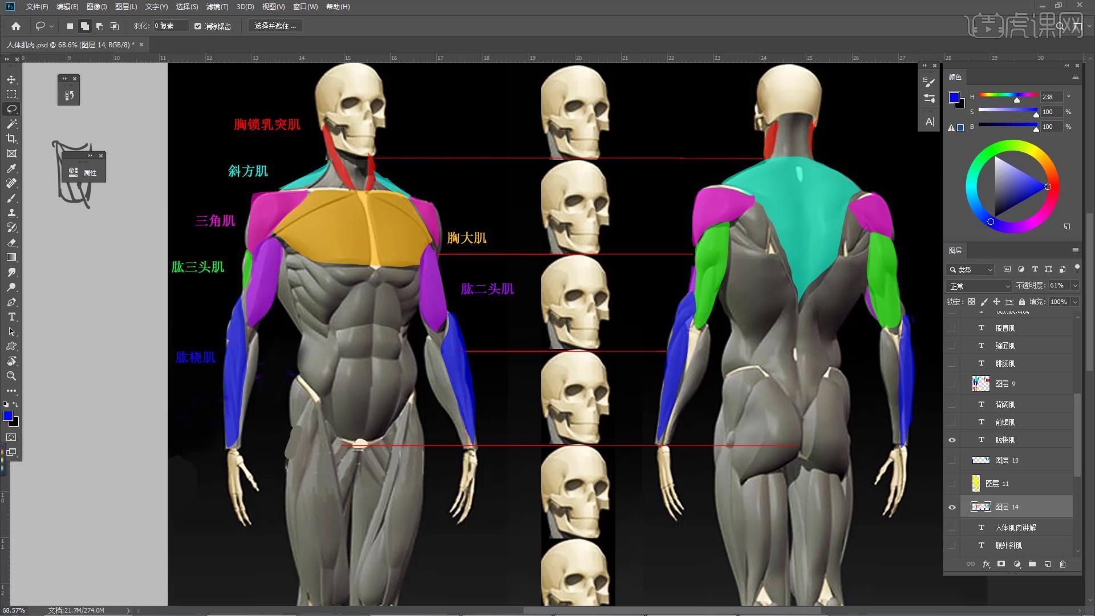Focus the 羽化 feather input field

(x=170, y=26)
